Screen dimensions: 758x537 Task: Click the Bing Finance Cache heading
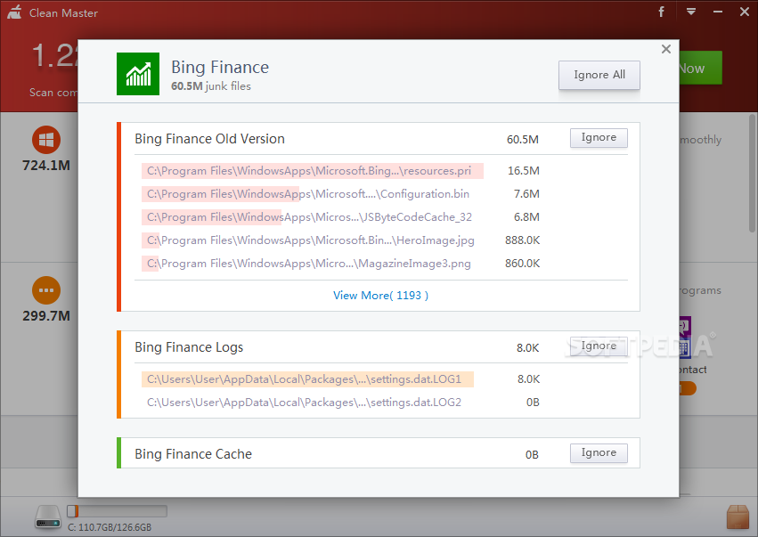(193, 454)
